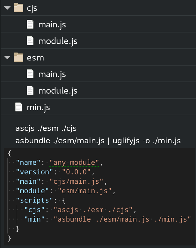Screen dimensions: 196x248
Task: Click the underlined "any module" string
Action: pos(75,163)
